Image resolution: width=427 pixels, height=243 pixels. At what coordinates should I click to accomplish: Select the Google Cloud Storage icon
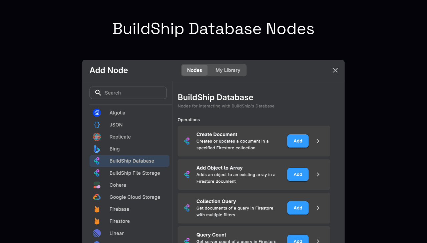[97, 197]
